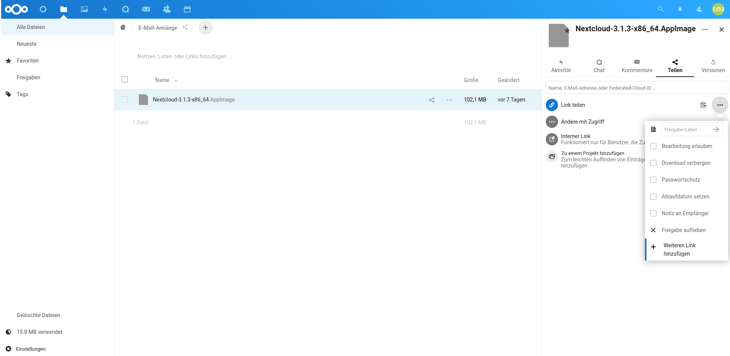Sort by Größe column
This screenshot has width=730, height=356.
point(471,80)
